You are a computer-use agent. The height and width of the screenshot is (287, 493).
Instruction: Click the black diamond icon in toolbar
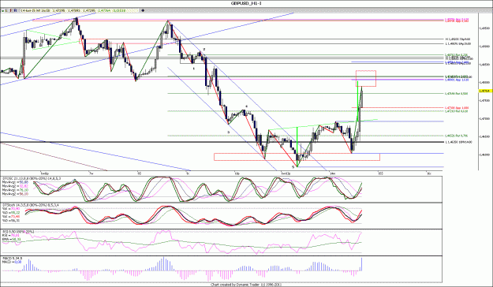143,10
